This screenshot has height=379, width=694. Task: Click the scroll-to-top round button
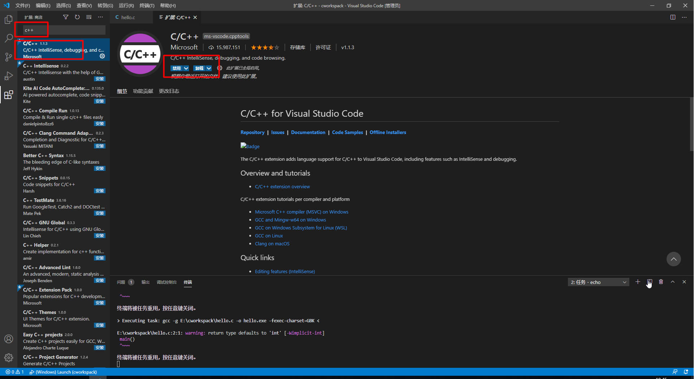pyautogui.click(x=674, y=259)
